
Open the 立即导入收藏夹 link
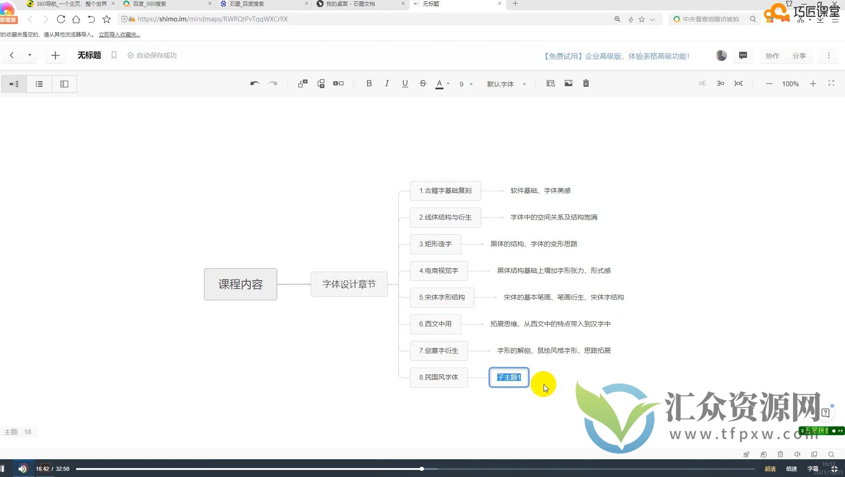[x=119, y=34]
